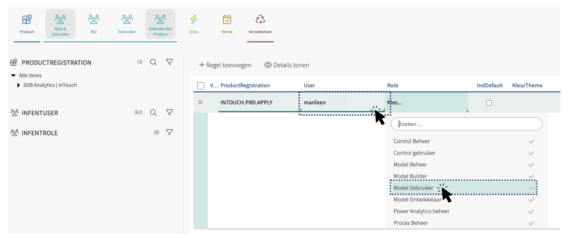Filter the INFENTROLE list
The image size is (573, 238).
[169, 132]
